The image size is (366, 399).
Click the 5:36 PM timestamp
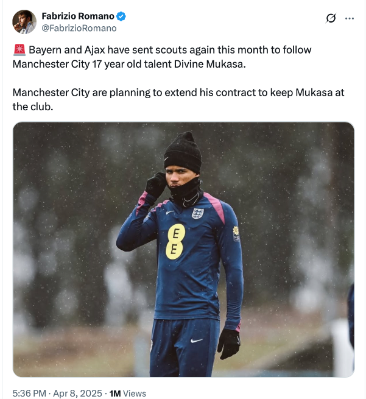pyautogui.click(x=29, y=394)
